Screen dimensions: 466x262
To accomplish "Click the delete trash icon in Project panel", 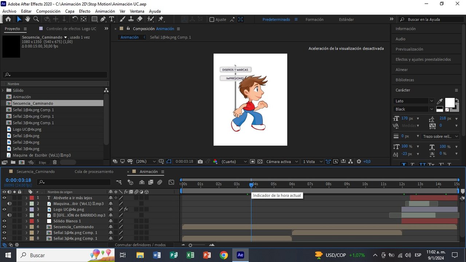I will click(55, 162).
